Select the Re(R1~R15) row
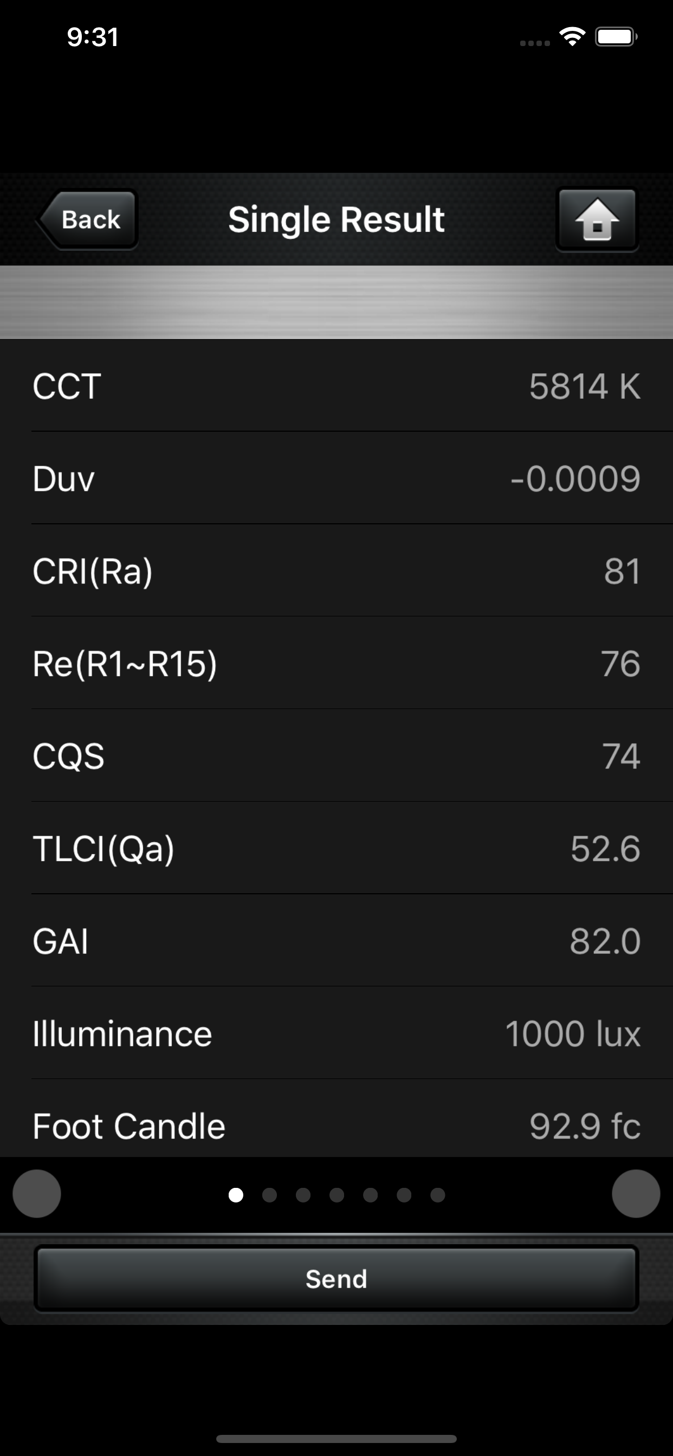 coord(336,664)
